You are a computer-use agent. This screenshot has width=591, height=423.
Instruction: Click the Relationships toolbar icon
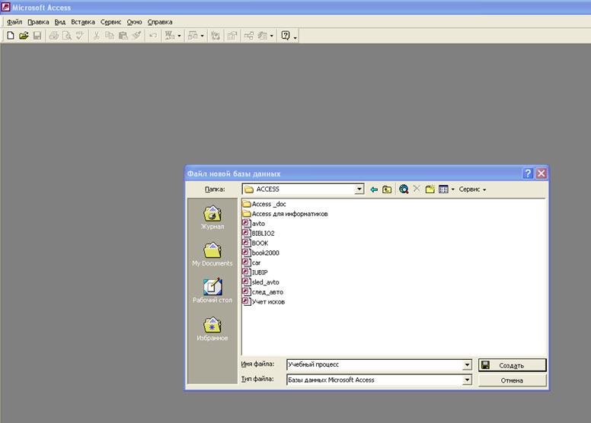pyautogui.click(x=249, y=36)
